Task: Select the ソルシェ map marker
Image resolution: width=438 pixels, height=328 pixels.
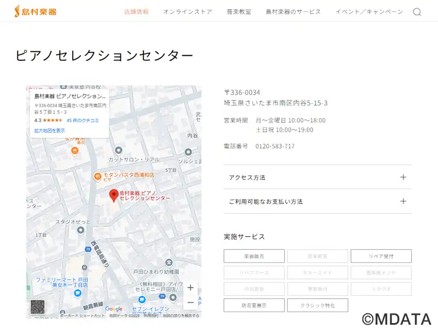Action: (188, 153)
